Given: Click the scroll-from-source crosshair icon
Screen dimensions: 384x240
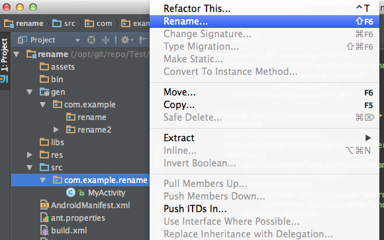Looking at the screenshot, I should [x=91, y=40].
